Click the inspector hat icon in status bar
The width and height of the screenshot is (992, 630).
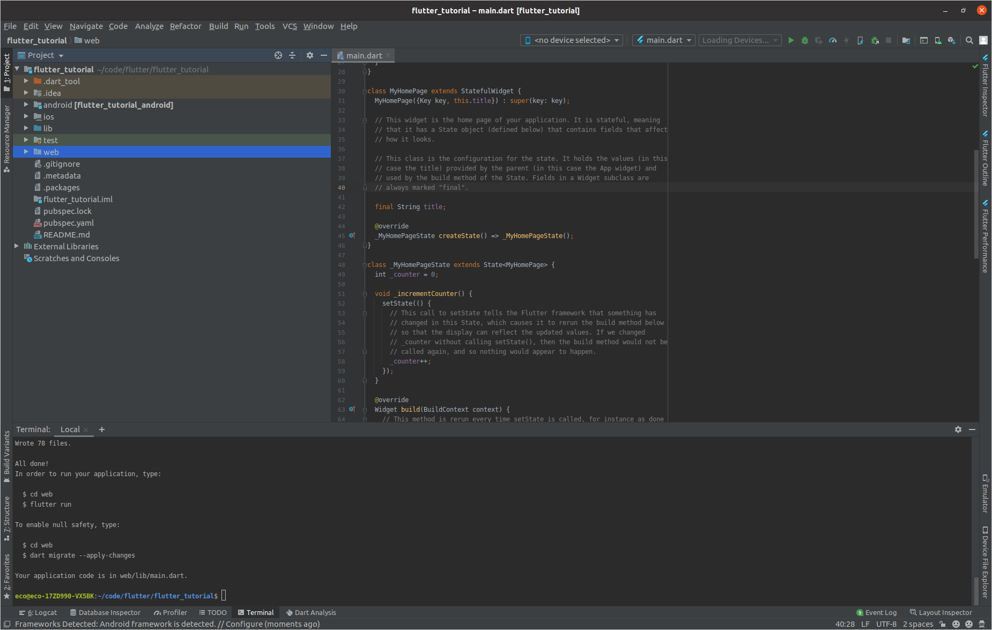tap(982, 624)
